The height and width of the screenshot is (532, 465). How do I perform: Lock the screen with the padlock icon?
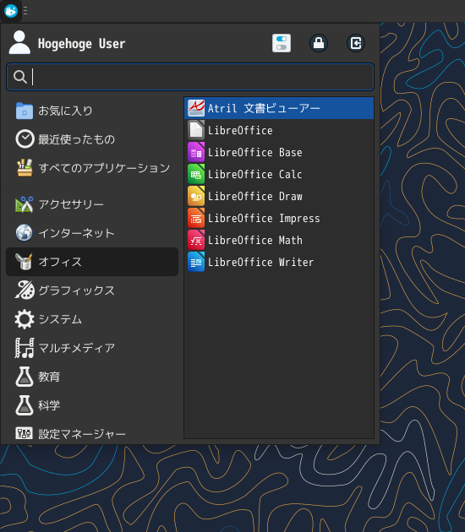pos(319,43)
